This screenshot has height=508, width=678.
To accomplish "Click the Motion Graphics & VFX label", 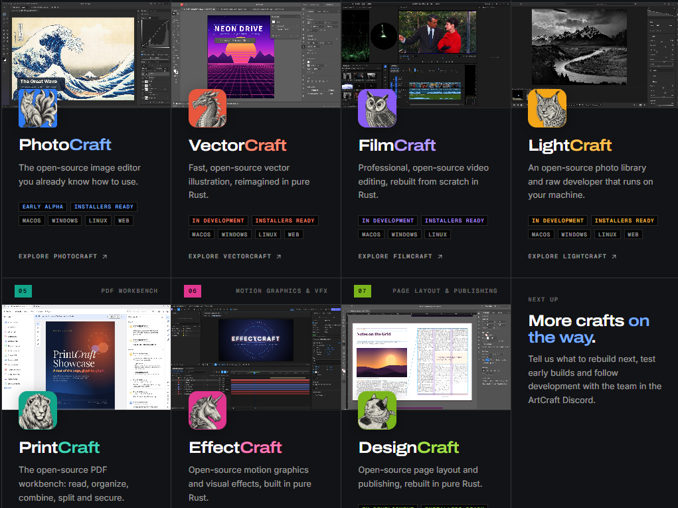I will click(282, 291).
